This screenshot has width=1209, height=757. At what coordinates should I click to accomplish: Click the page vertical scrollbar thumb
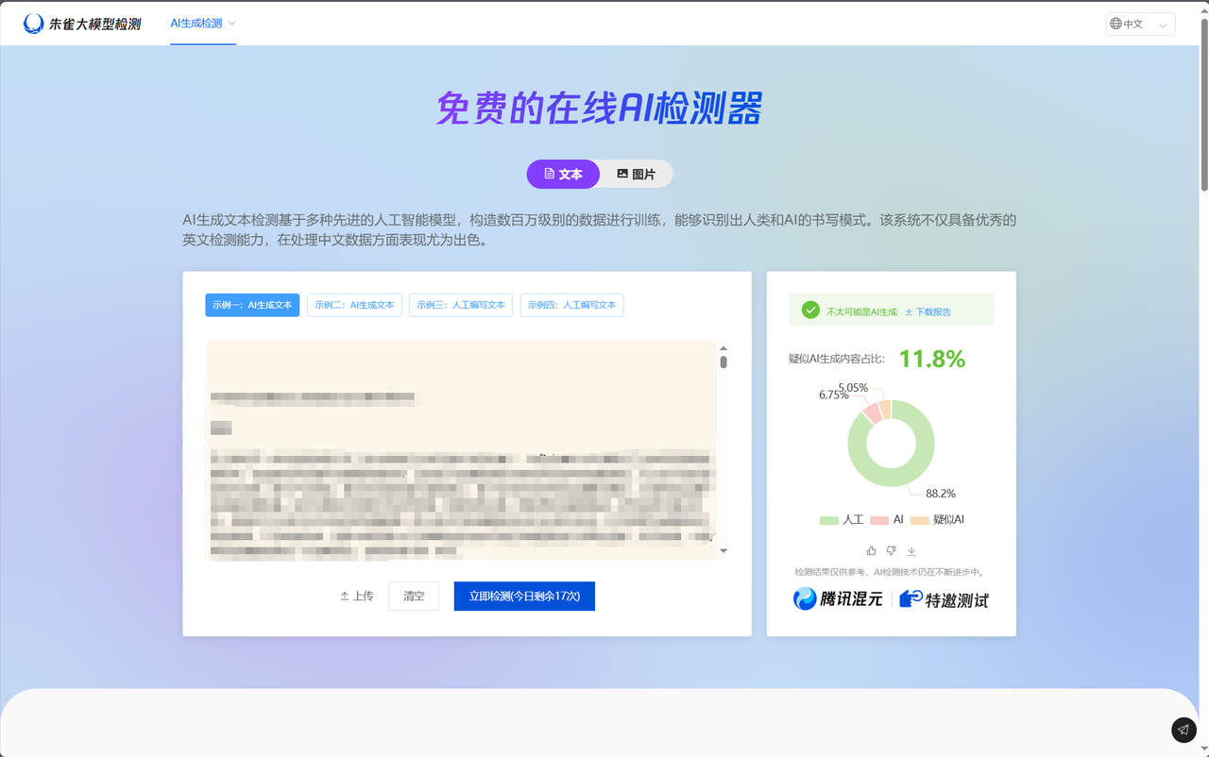pyautogui.click(x=1203, y=104)
